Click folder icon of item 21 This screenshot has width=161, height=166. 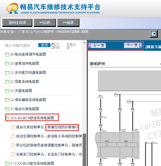pyautogui.click(x=7, y=73)
